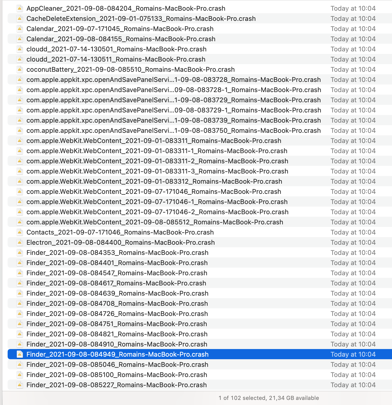Select openAndSavePanelService 09-08-083728-1 crash file name
The height and width of the screenshot is (405, 392).
pos(174,90)
